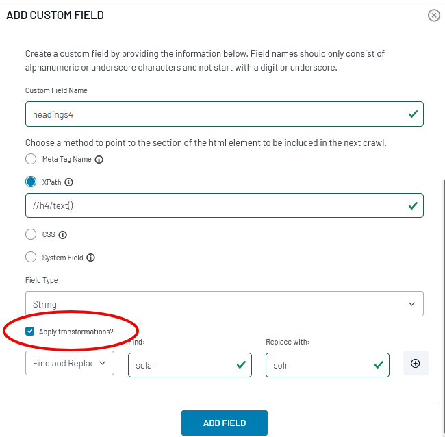
Task: Close the Add Custom Field dialog
Action: tap(433, 15)
